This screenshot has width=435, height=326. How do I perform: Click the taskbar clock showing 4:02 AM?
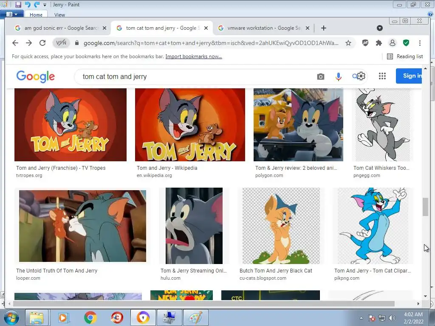[413, 318]
